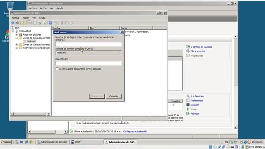Select the DNS root tree node
The image size is (265, 149).
(17, 28)
